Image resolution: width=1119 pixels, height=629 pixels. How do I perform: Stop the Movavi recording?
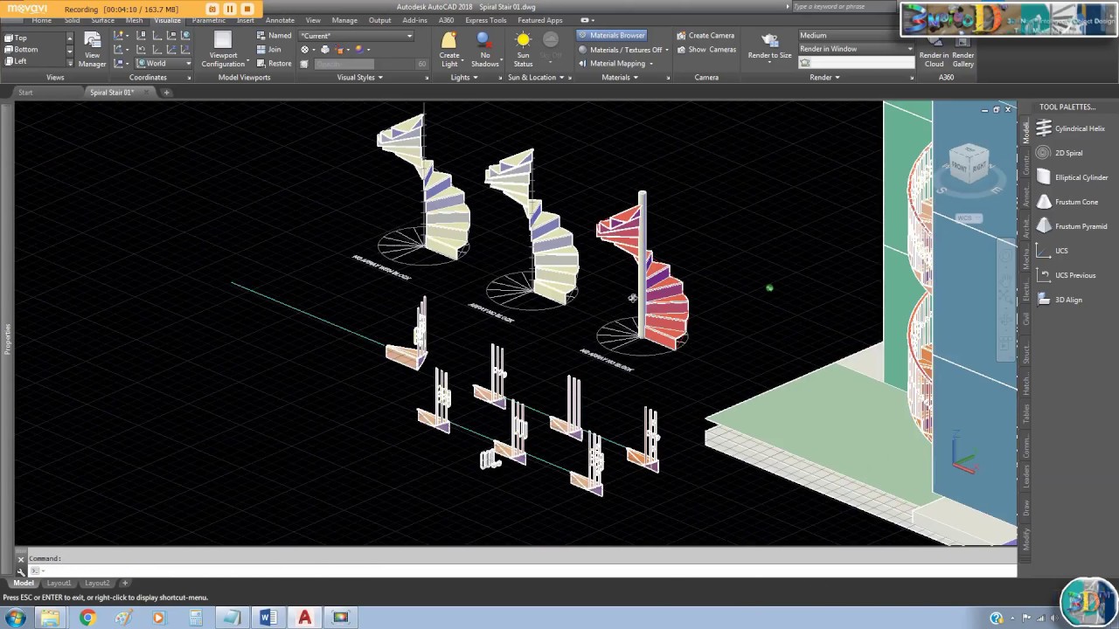click(x=247, y=9)
